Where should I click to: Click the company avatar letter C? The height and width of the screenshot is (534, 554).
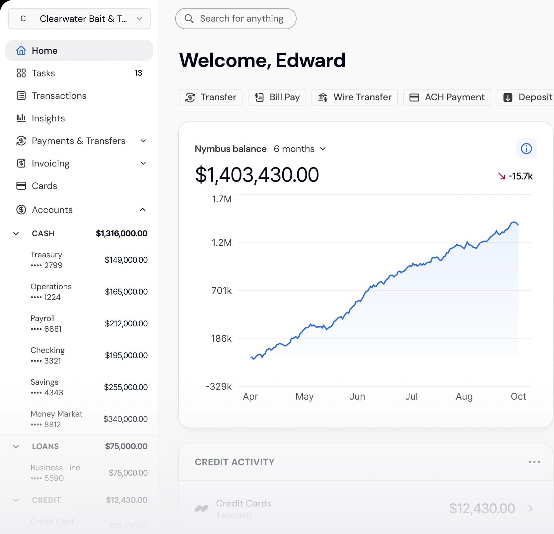[23, 19]
